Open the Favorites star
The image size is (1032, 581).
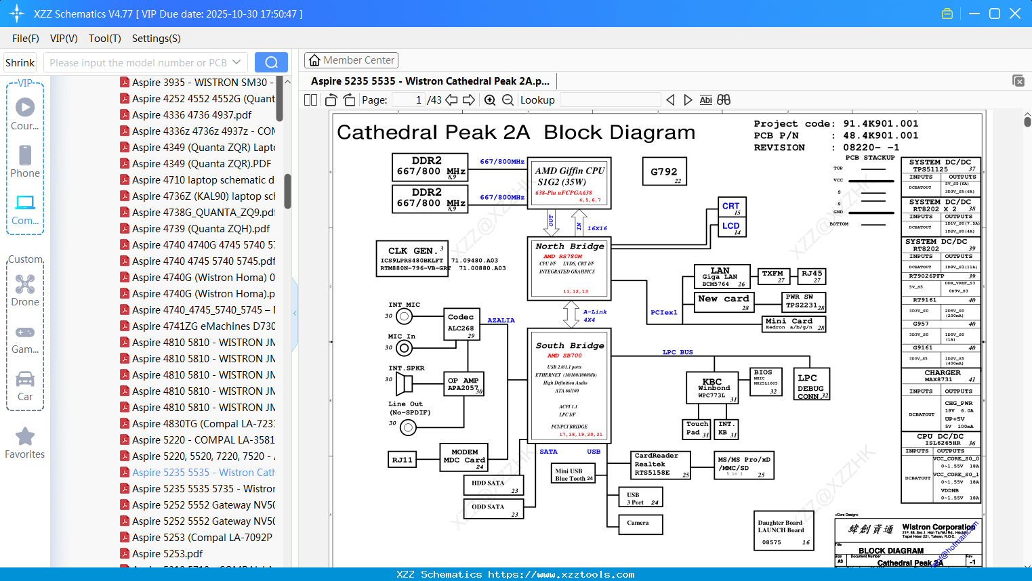click(25, 443)
